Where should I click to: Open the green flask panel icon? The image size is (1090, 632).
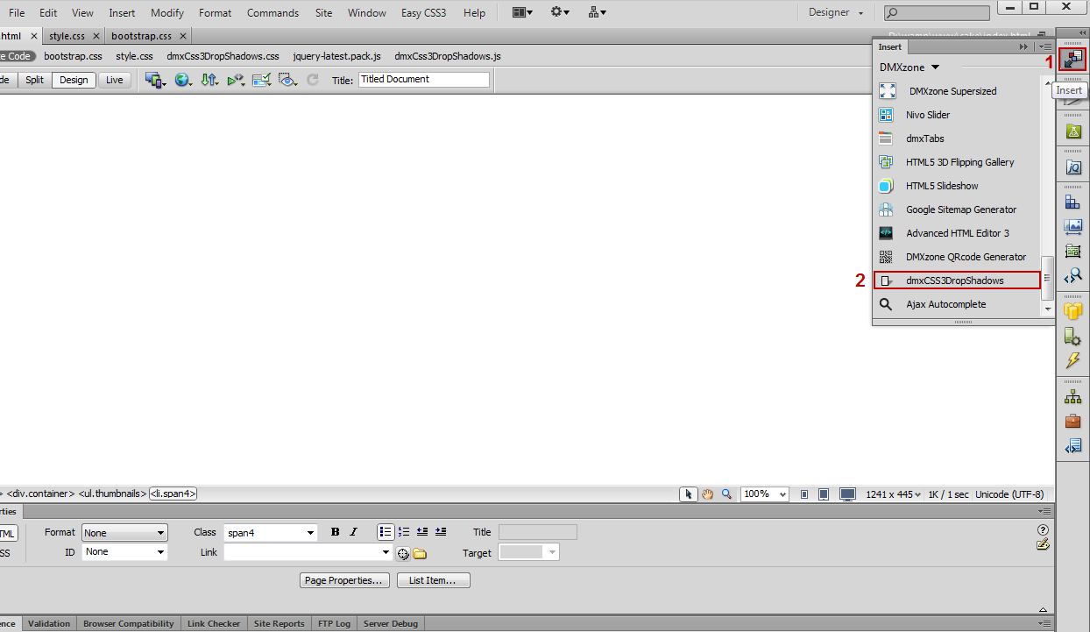tap(1072, 131)
